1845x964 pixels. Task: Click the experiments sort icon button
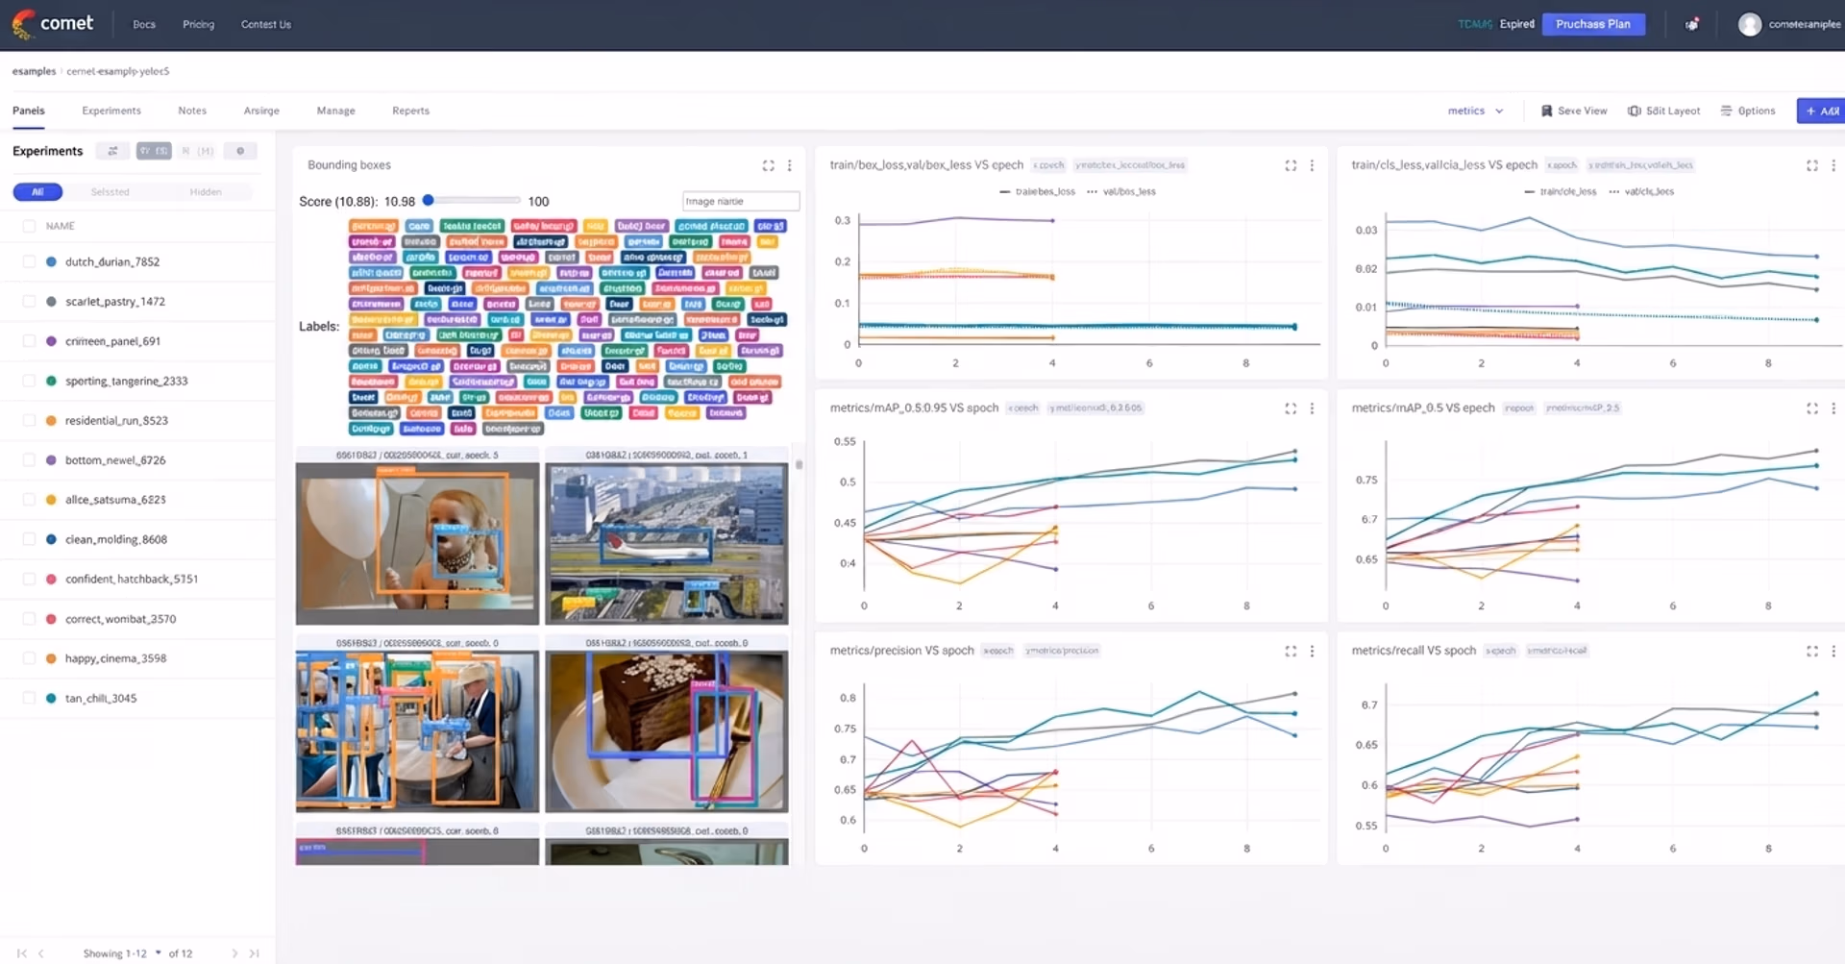[112, 151]
